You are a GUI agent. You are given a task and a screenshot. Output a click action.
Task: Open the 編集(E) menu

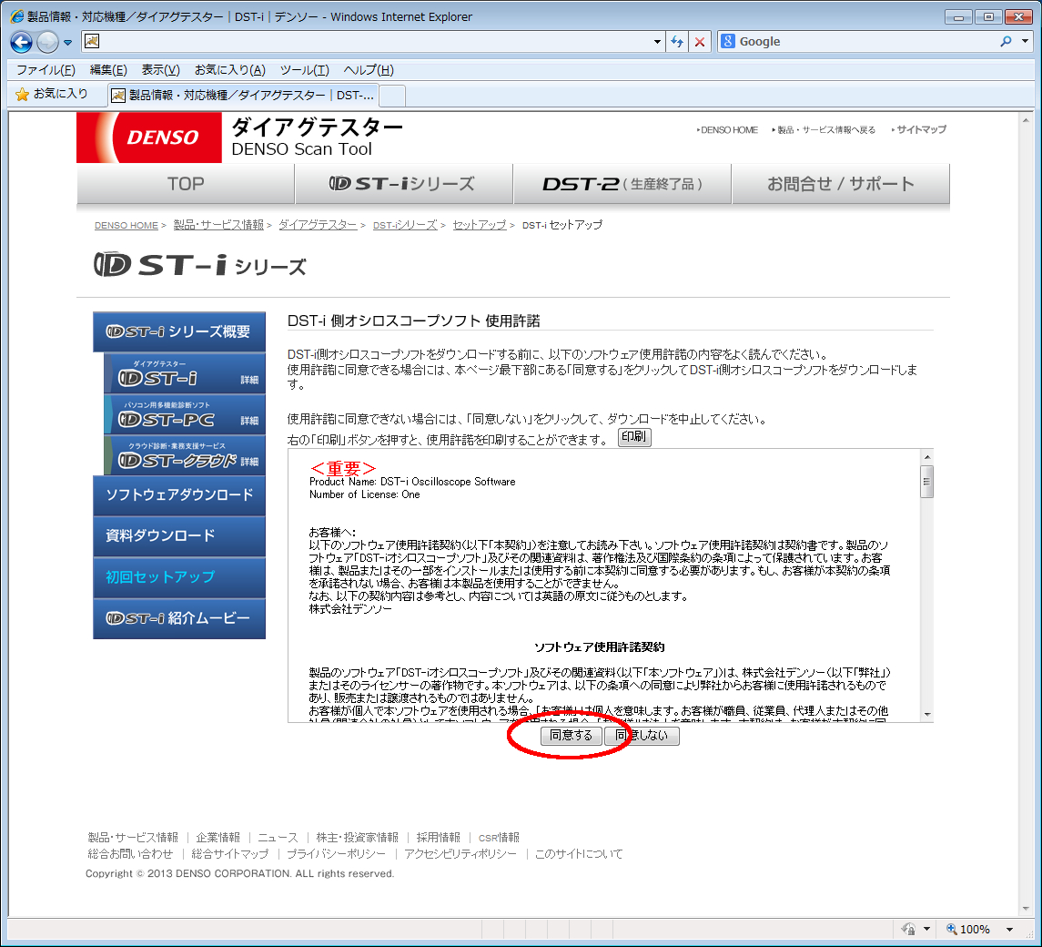(x=108, y=70)
